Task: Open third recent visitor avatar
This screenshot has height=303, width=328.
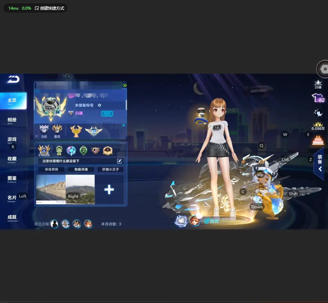Action: [77, 224]
